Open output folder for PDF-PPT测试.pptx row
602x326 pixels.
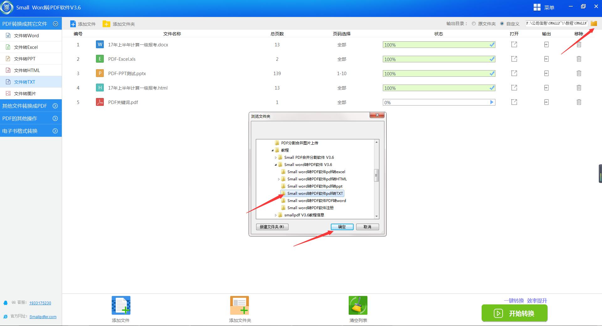click(546, 73)
